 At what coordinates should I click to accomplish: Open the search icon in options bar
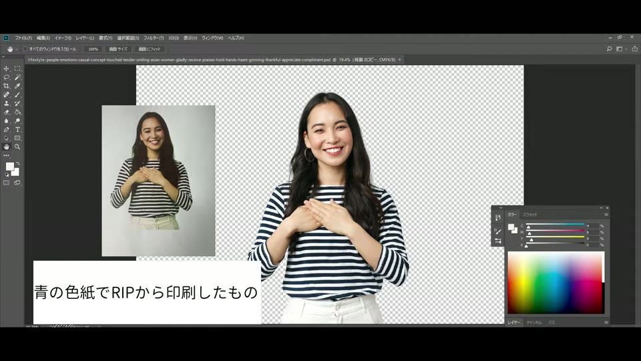point(609,49)
